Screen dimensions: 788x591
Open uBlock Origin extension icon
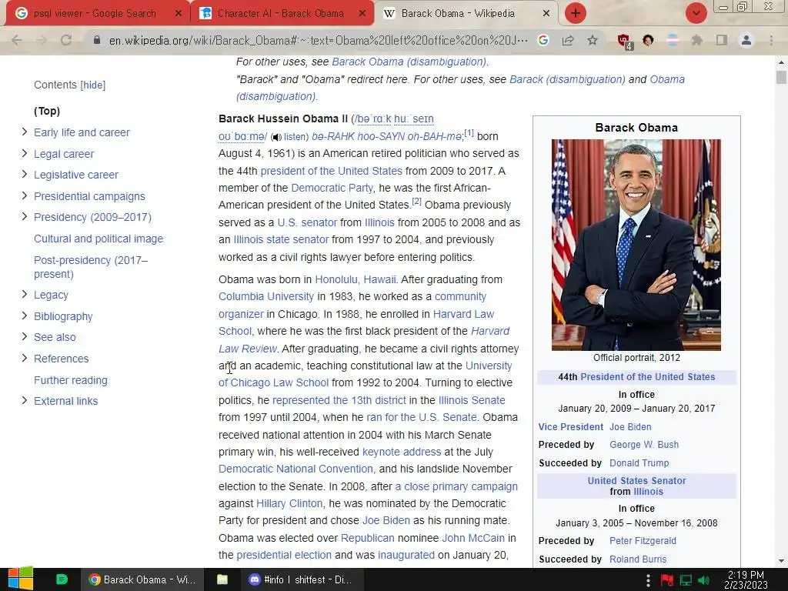tap(625, 42)
